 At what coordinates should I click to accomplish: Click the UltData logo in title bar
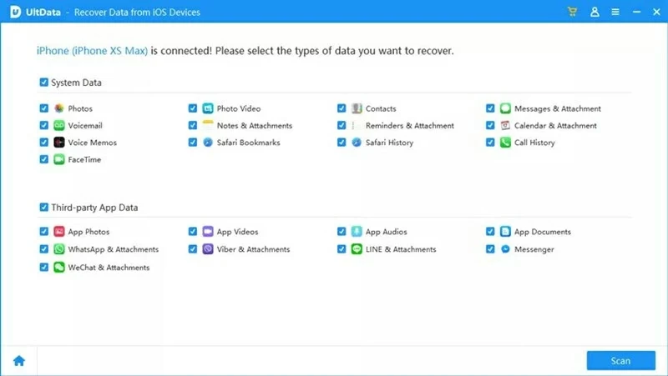click(x=14, y=12)
